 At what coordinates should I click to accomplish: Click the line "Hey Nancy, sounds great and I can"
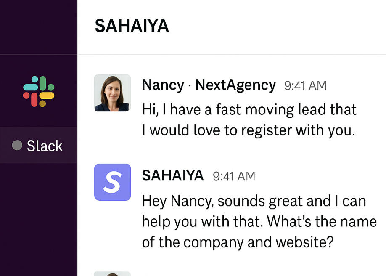254,201
